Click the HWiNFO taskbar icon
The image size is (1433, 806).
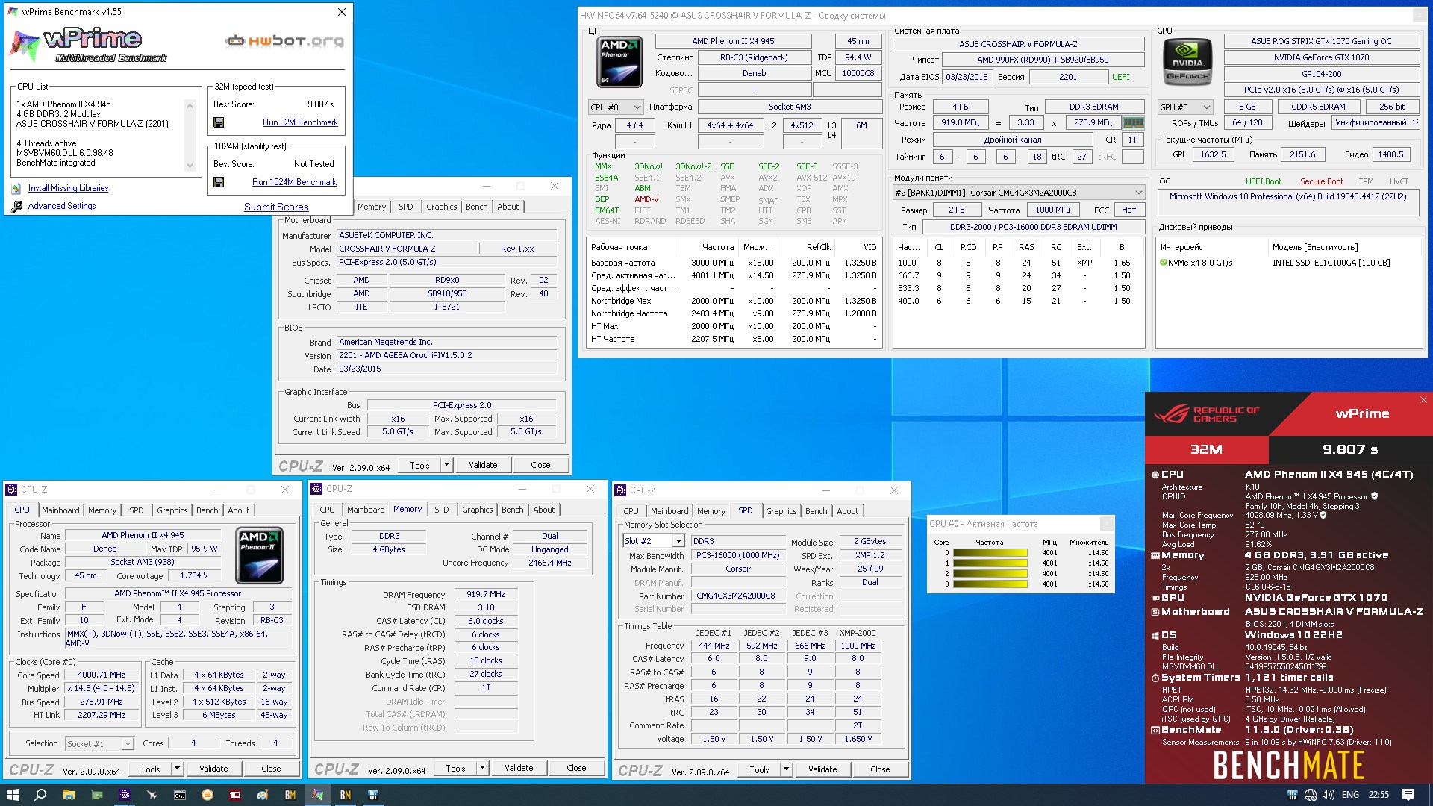[373, 795]
